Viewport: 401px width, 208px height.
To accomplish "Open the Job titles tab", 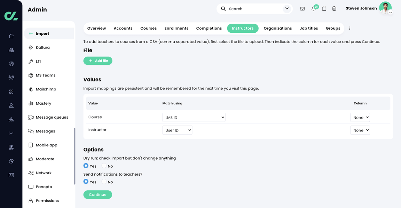I will [308, 28].
